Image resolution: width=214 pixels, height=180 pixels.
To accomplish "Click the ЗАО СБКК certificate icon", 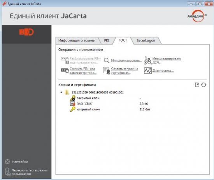I will point(73,104).
